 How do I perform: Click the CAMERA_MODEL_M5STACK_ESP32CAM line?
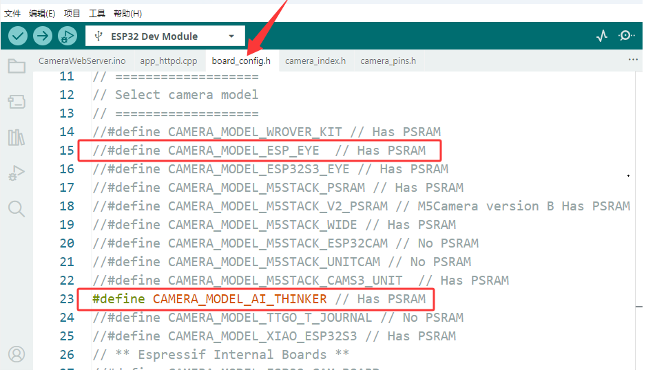[286, 243]
